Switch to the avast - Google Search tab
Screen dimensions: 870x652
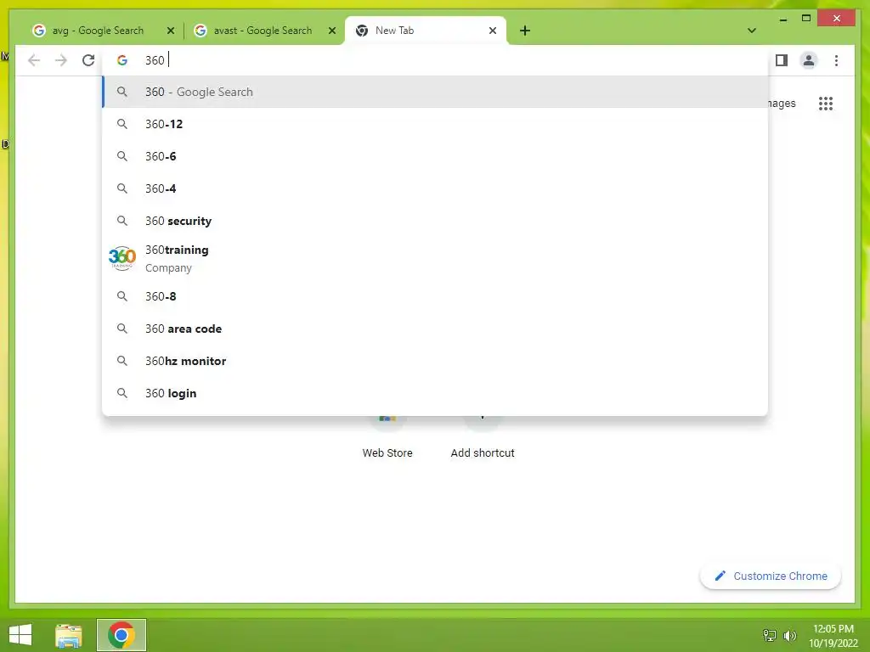point(263,31)
